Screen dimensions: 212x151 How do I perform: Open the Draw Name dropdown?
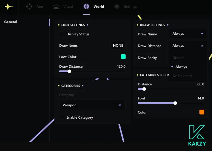[x=188, y=34]
